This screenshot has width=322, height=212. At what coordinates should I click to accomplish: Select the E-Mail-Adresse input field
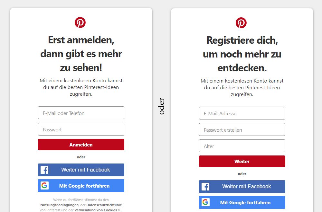point(242,113)
